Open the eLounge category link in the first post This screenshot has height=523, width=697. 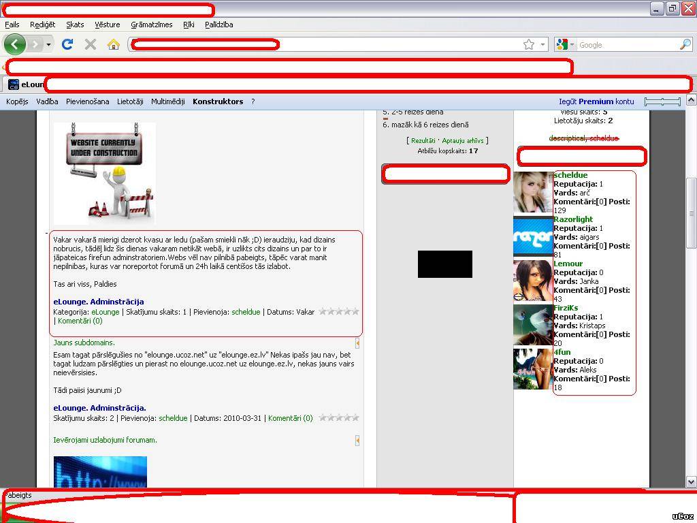pyautogui.click(x=106, y=312)
